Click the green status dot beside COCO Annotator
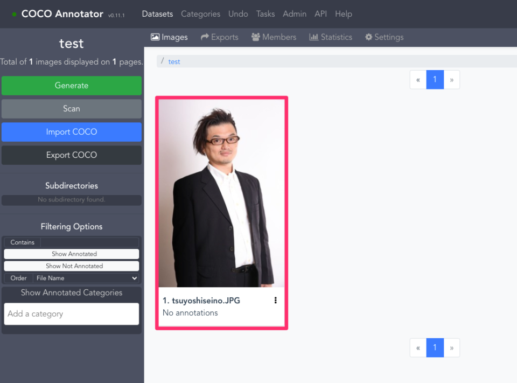Image resolution: width=517 pixels, height=383 pixels. coord(13,14)
